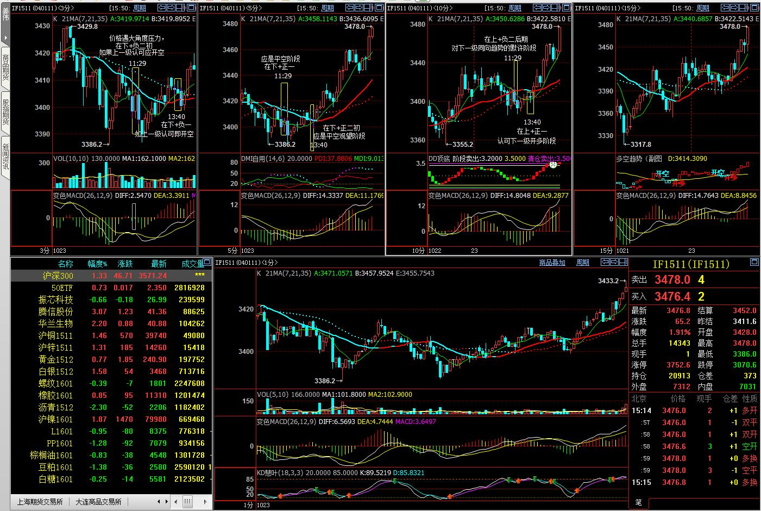The image size is (761, 511).
Task: Toggle split panel icon in 1分 chart
Action: pos(624,262)
